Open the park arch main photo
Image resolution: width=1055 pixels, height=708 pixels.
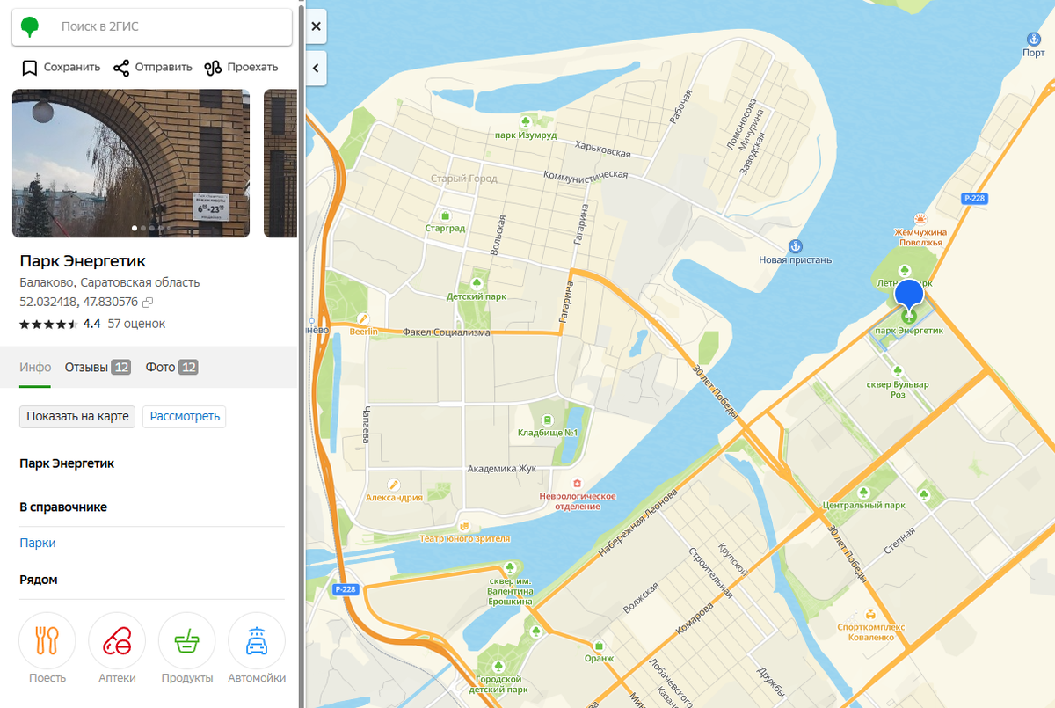pos(131,164)
